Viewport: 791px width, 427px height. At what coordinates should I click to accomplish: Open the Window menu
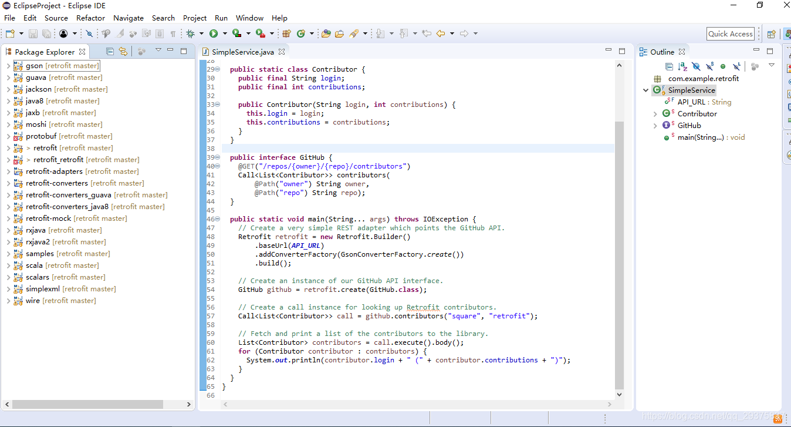click(x=250, y=18)
